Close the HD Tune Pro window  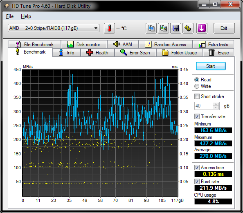[230, 4]
